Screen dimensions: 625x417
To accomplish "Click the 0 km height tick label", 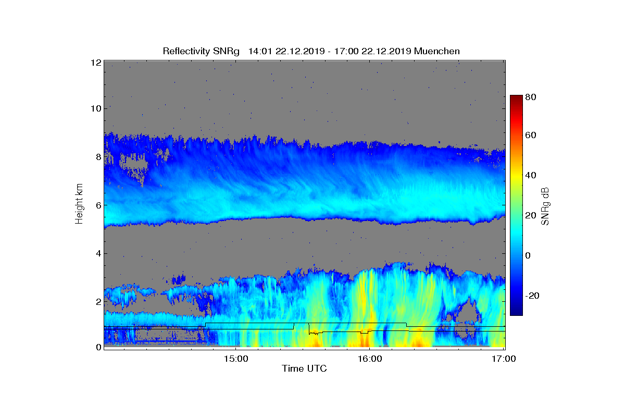I will tap(98, 347).
